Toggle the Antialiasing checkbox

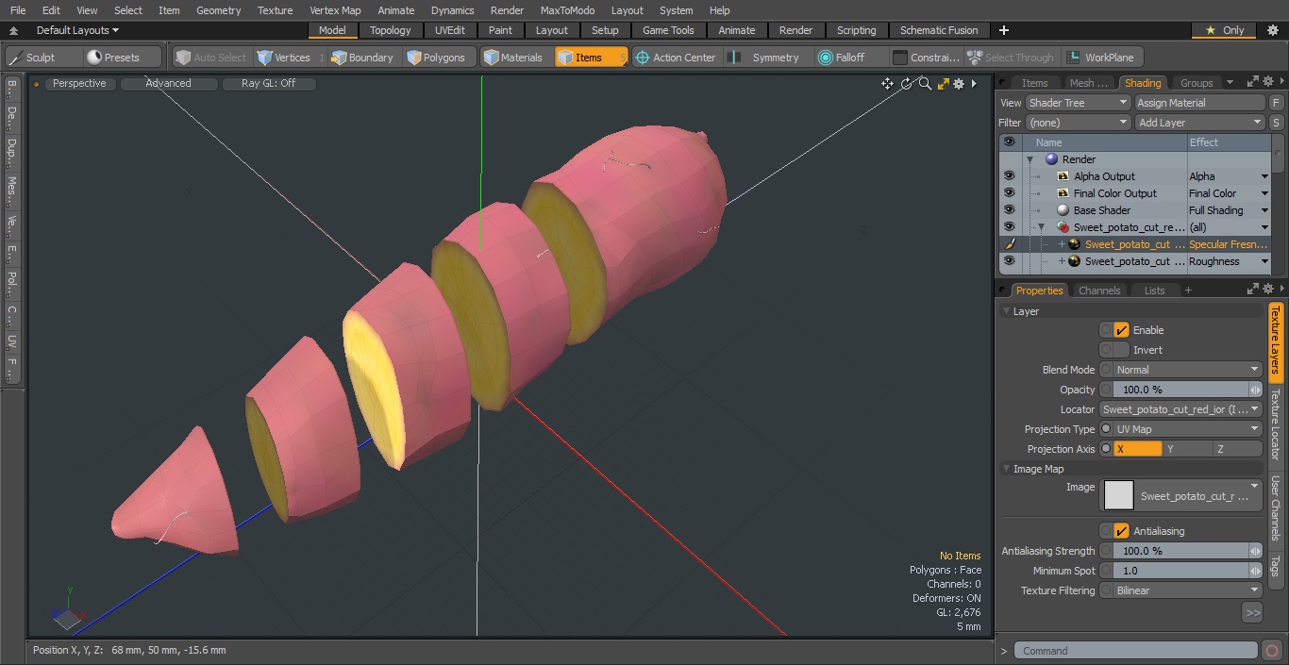(1121, 531)
